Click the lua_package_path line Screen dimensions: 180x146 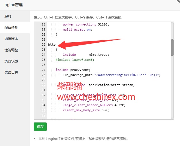(x=112, y=75)
